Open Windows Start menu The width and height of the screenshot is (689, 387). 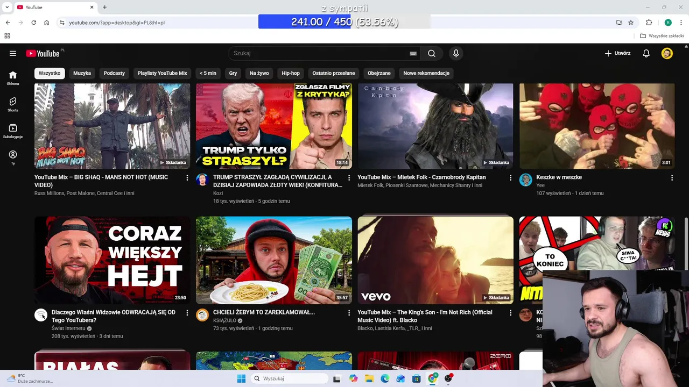pyautogui.click(x=241, y=378)
